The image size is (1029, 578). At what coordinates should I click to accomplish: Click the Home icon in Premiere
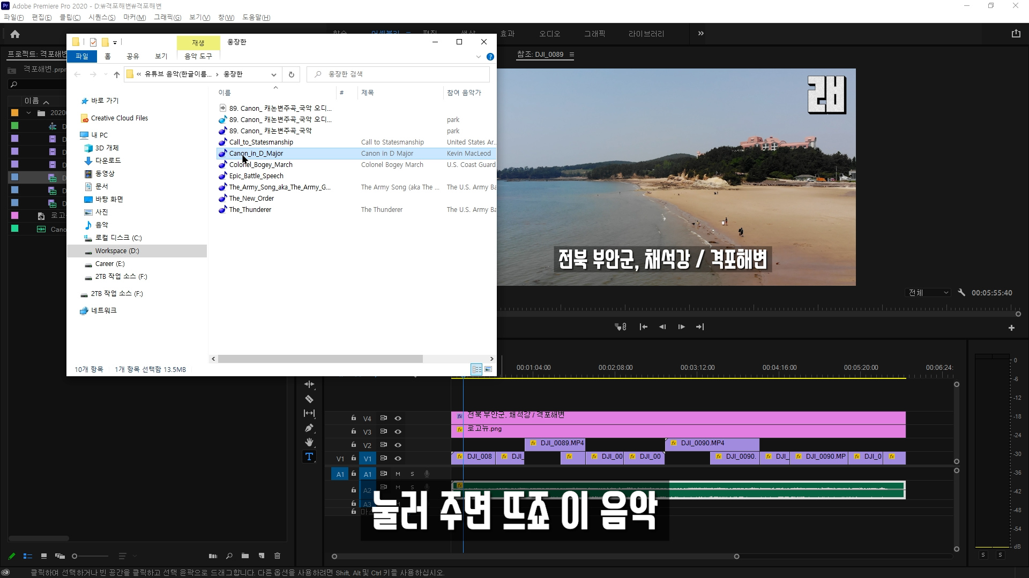click(15, 34)
